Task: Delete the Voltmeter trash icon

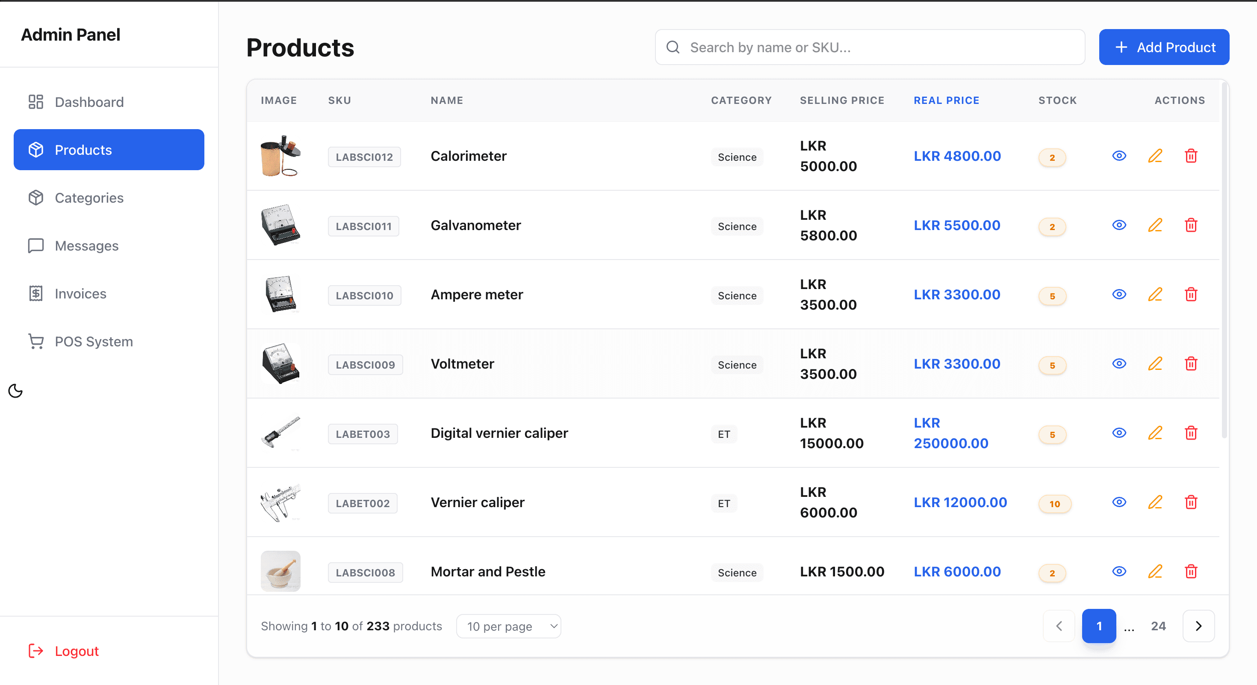Action: [x=1191, y=363]
